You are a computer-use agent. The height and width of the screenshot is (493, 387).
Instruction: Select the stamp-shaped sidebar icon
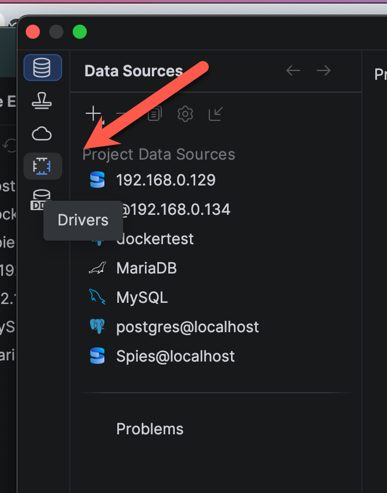(x=42, y=100)
